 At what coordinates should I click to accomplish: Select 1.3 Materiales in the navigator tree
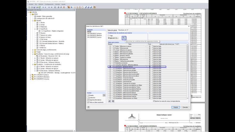(x=43, y=27)
